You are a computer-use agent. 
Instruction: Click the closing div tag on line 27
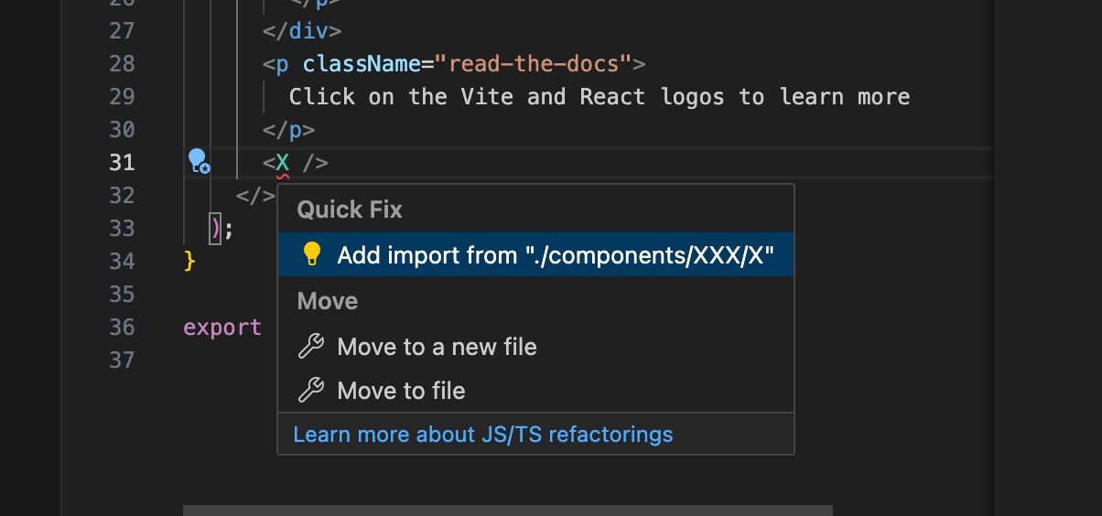[302, 31]
